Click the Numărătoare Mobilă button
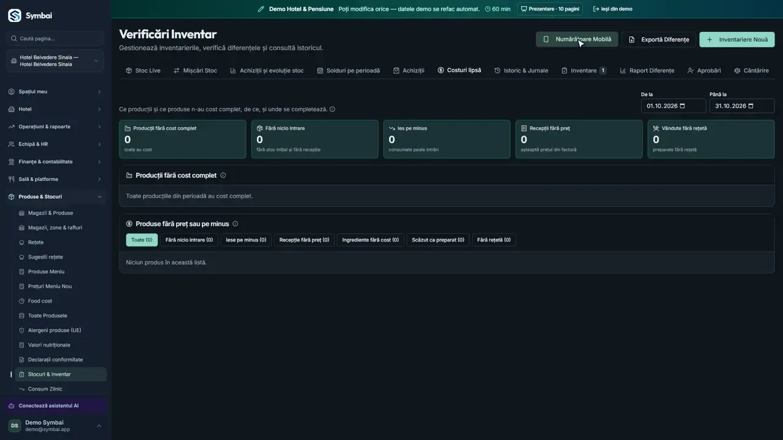 click(x=577, y=40)
